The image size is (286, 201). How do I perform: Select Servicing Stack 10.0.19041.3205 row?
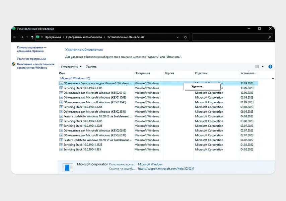click(158, 121)
